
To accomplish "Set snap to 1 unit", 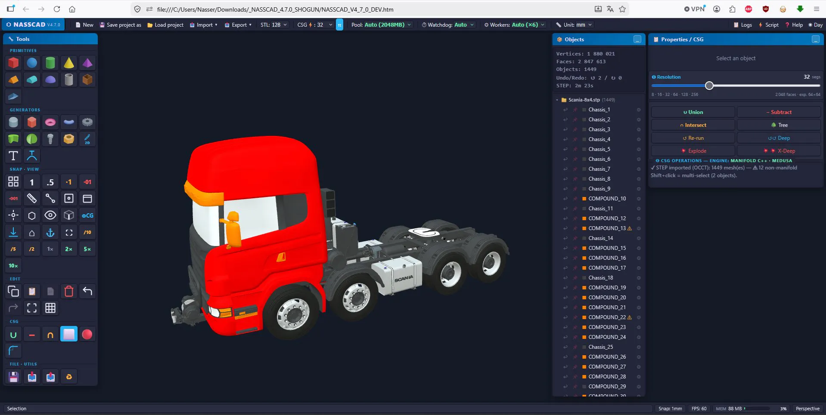I will (x=32, y=182).
